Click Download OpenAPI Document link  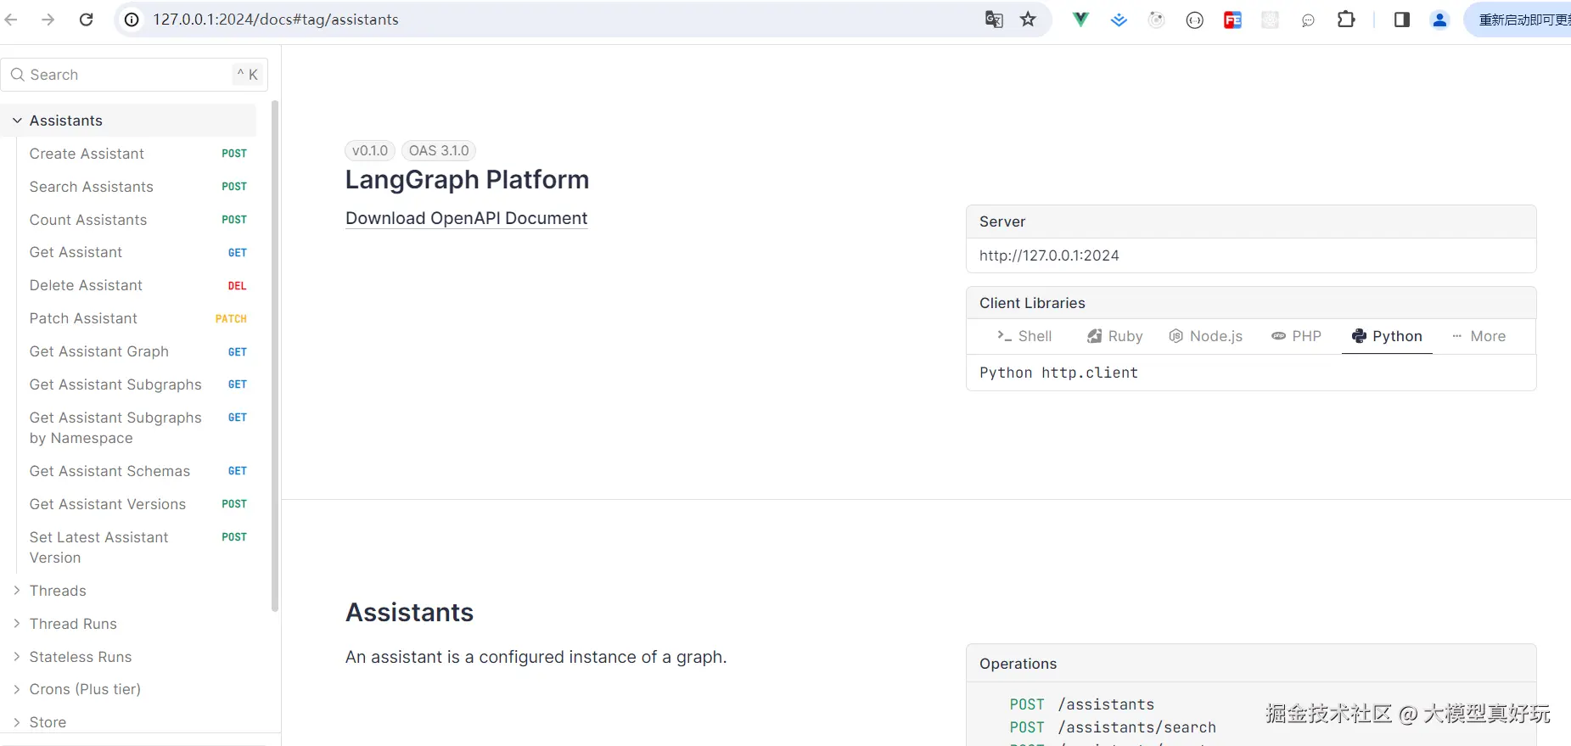[466, 218]
